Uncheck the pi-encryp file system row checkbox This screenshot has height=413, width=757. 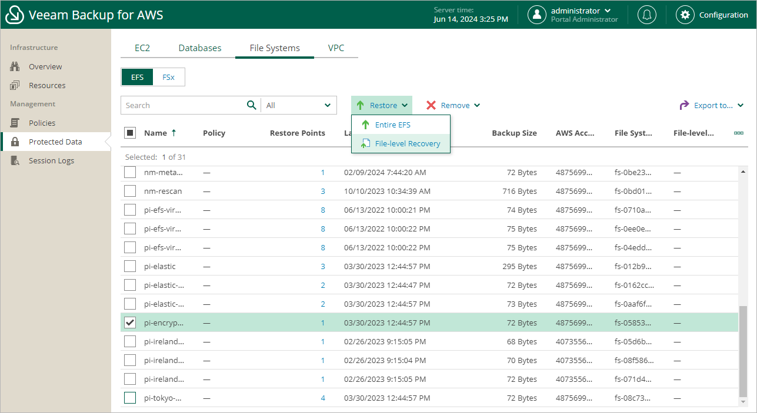coord(130,323)
